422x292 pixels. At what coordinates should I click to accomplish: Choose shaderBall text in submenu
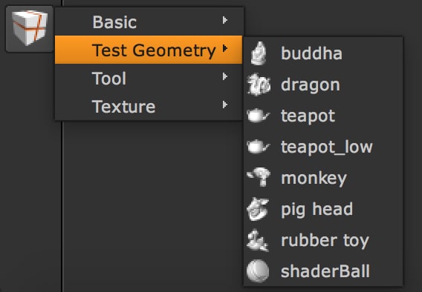coord(325,271)
